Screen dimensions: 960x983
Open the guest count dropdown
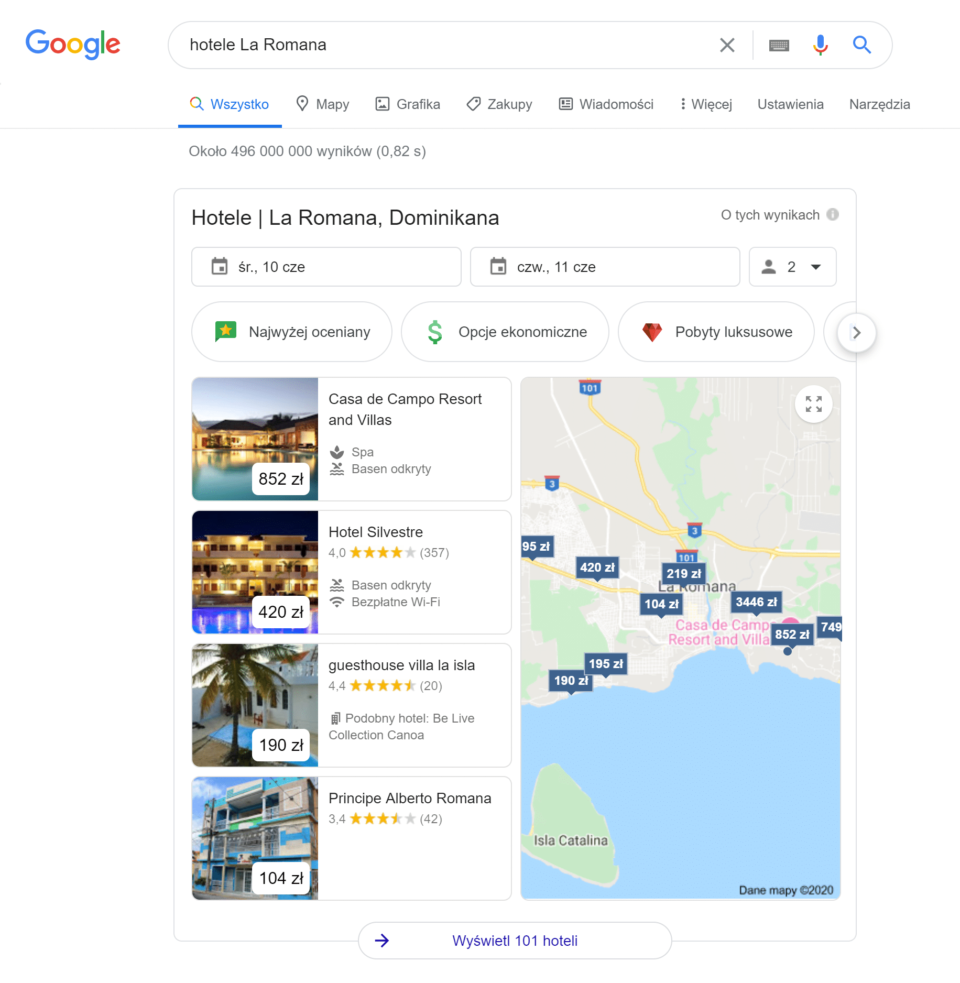point(793,267)
